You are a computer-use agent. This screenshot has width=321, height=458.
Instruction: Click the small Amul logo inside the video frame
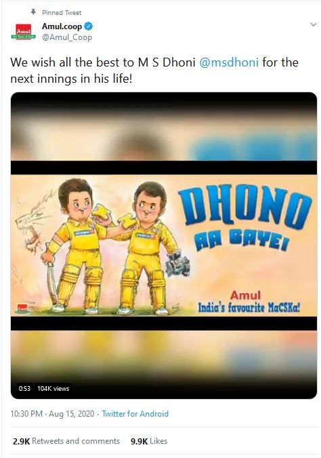click(23, 308)
